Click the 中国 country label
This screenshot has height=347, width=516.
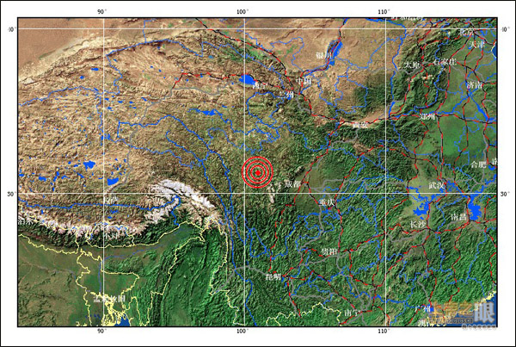303,81
